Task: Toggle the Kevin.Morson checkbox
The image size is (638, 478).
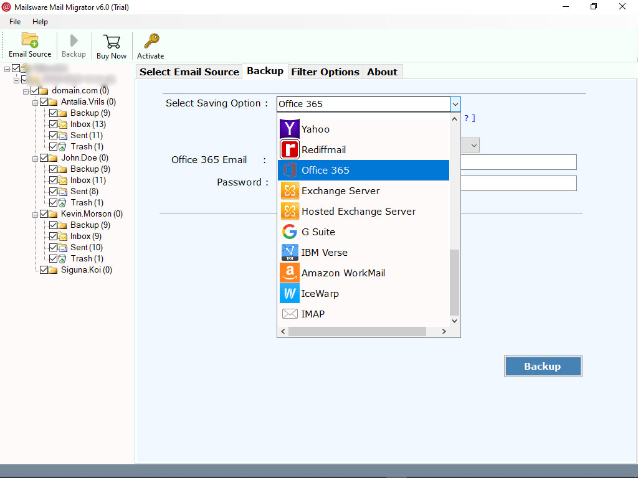Action: 44,214
